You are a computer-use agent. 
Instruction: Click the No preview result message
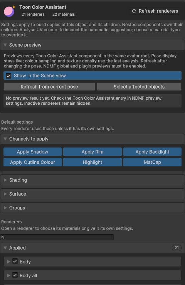coord(92,101)
